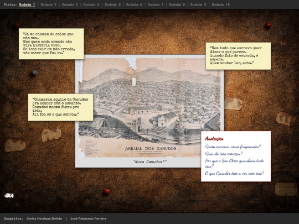The height and width of the screenshot is (224, 299).
Task: Click "Por que o Seu Chico guardava" annotation
Action: tap(235, 163)
